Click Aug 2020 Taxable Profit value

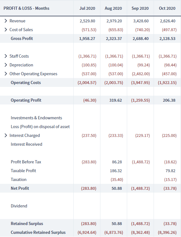point(116,171)
